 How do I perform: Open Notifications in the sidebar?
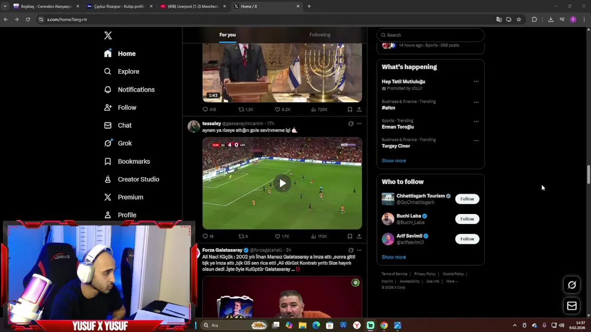[129, 89]
